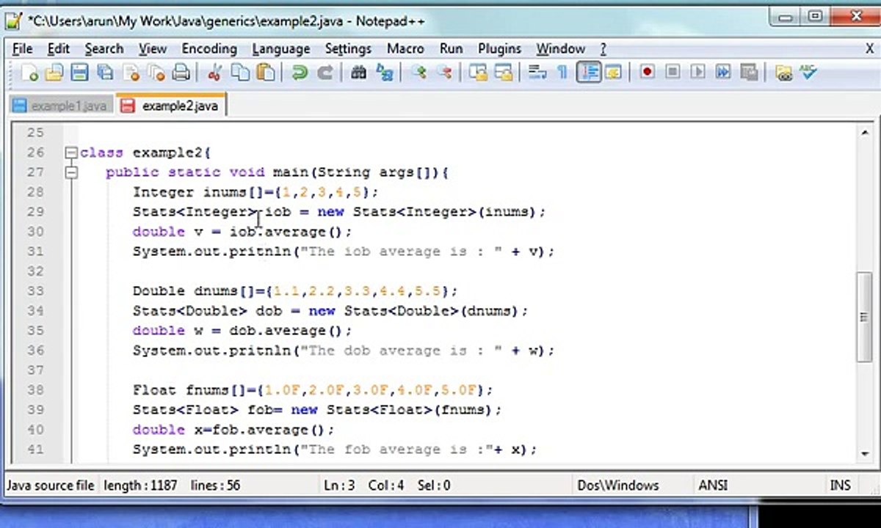Cut selection with scissors icon
Image resolution: width=881 pixels, height=528 pixels.
214,73
